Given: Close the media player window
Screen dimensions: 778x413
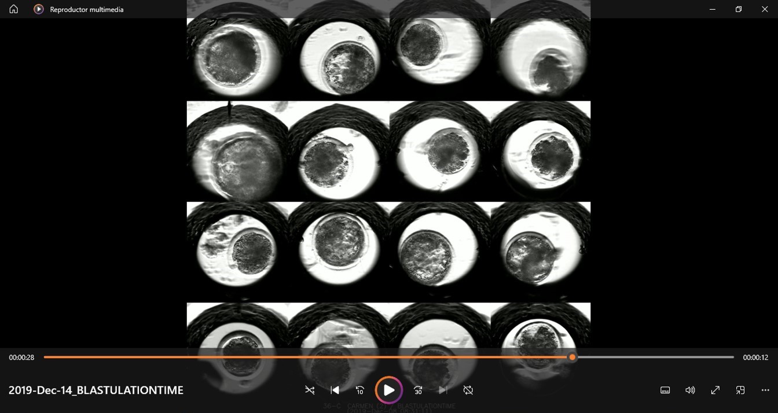Looking at the screenshot, I should tap(765, 9).
